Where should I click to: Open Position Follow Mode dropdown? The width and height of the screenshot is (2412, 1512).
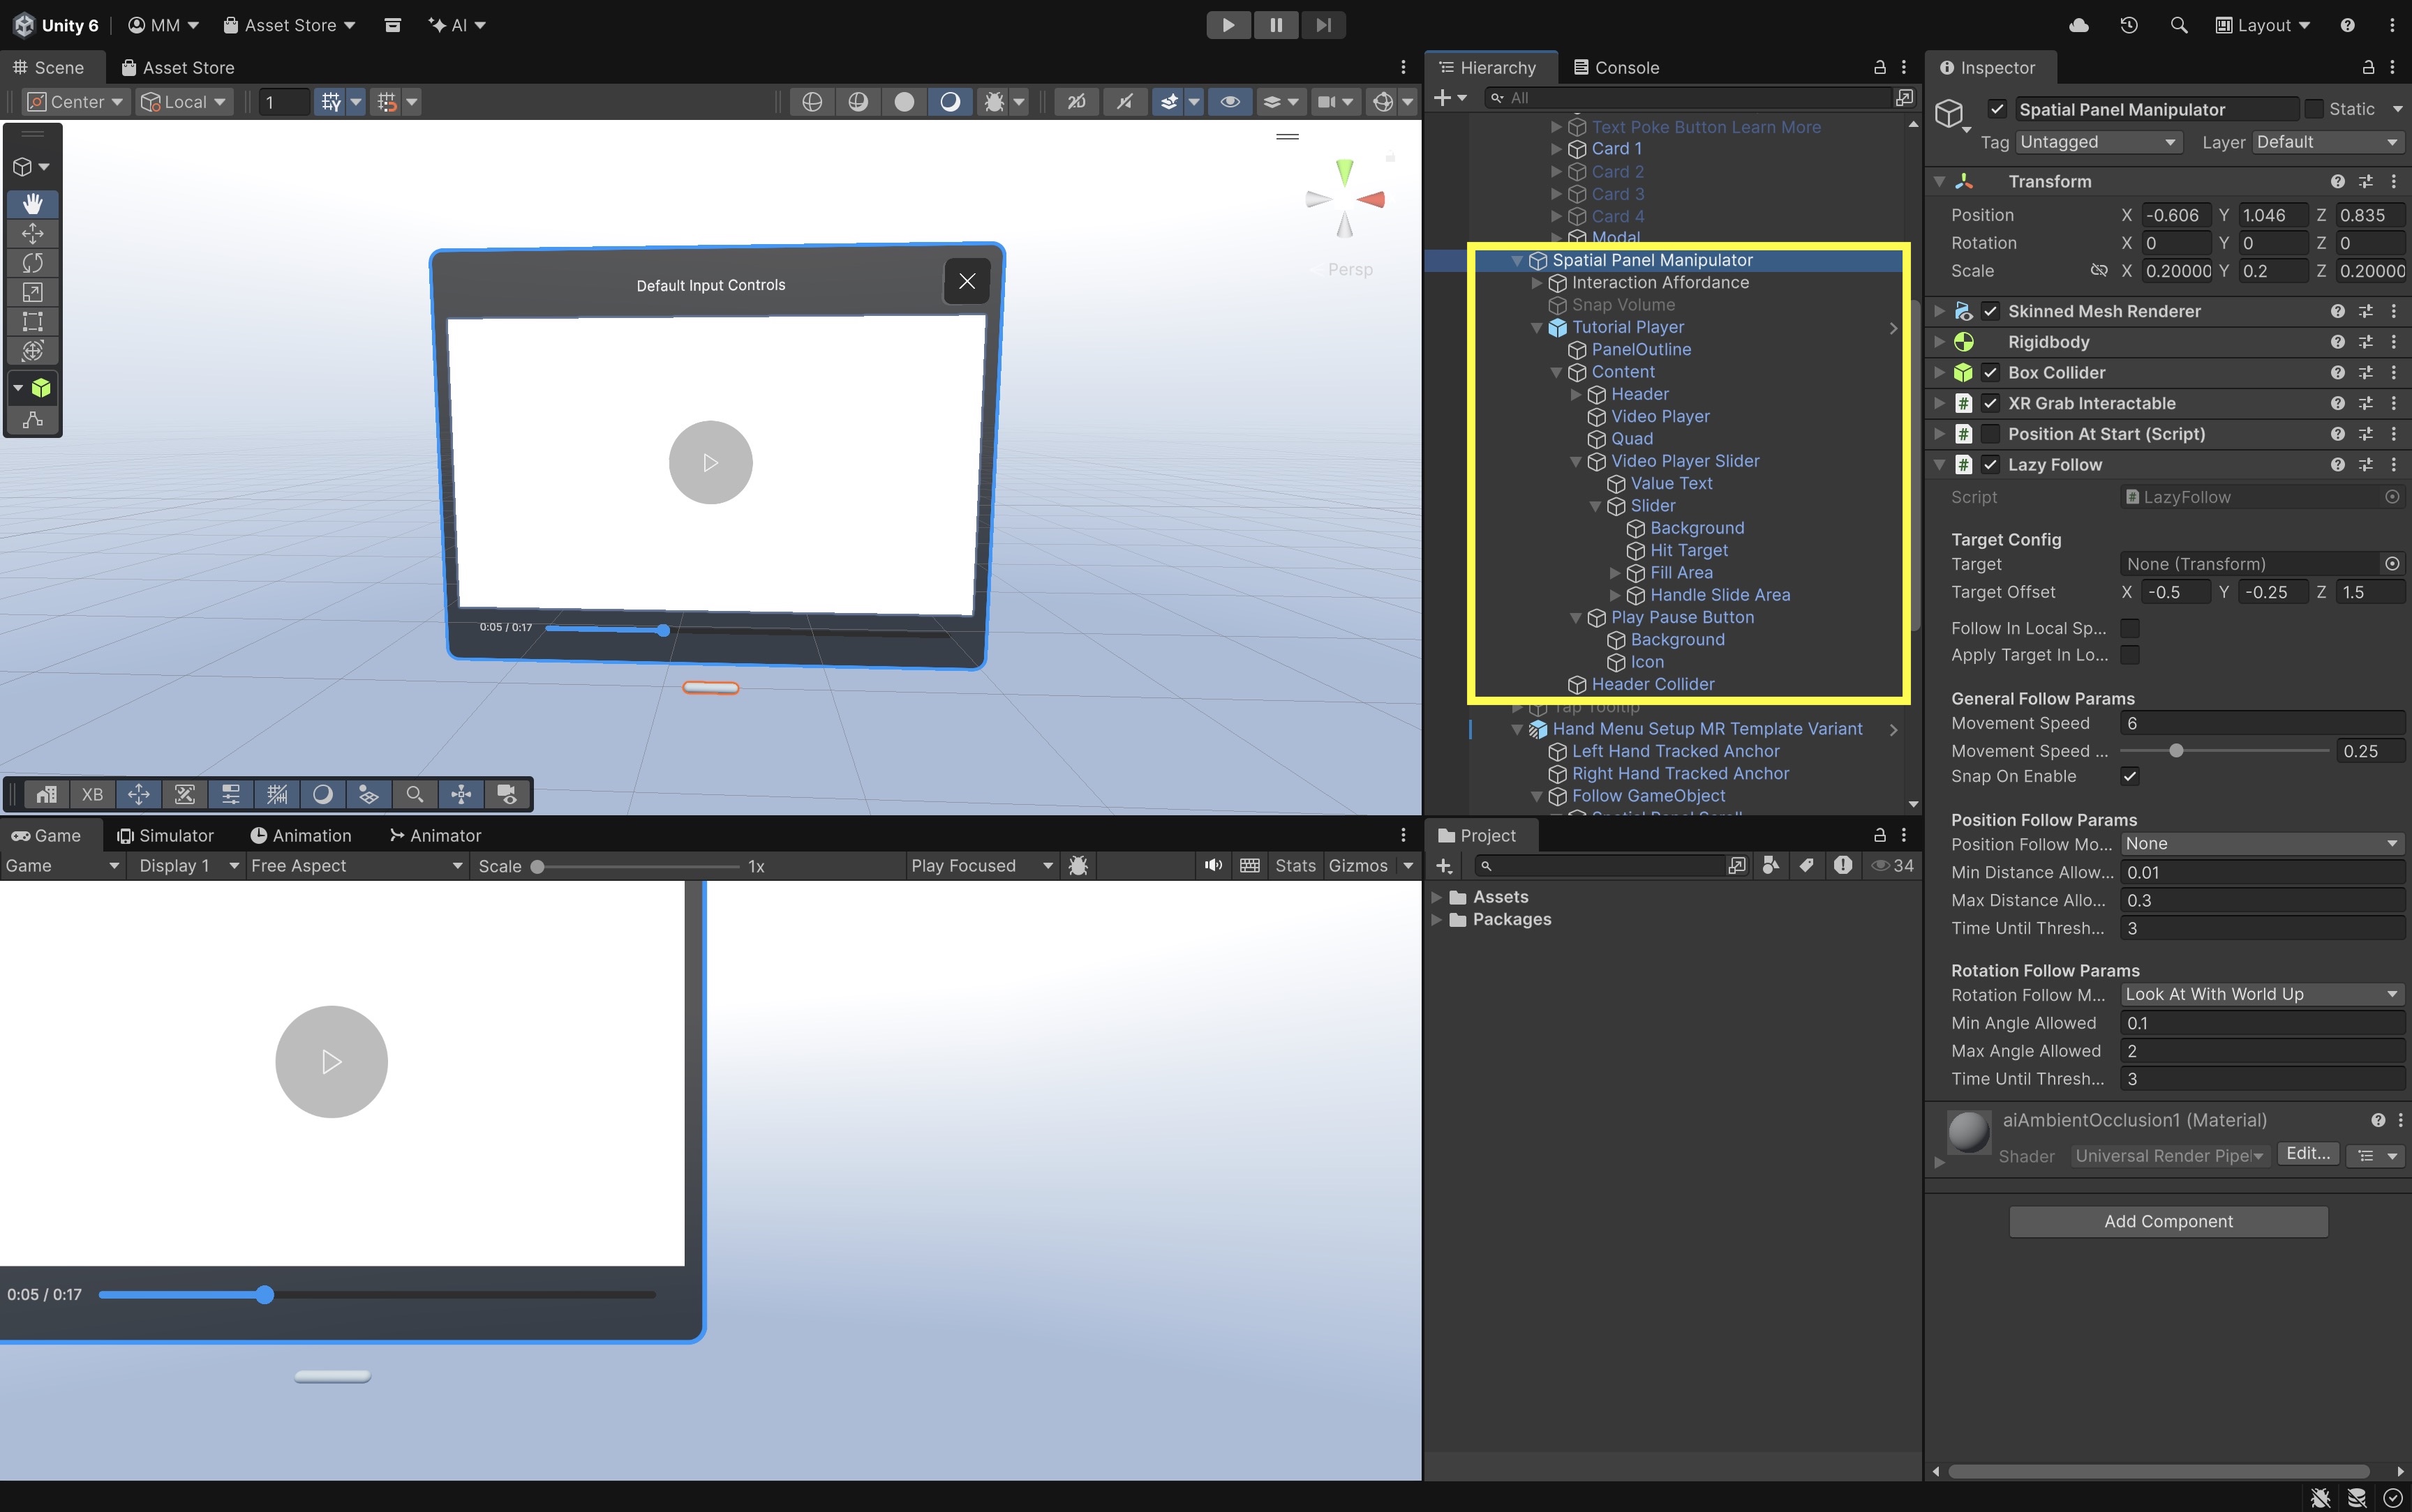click(2261, 844)
